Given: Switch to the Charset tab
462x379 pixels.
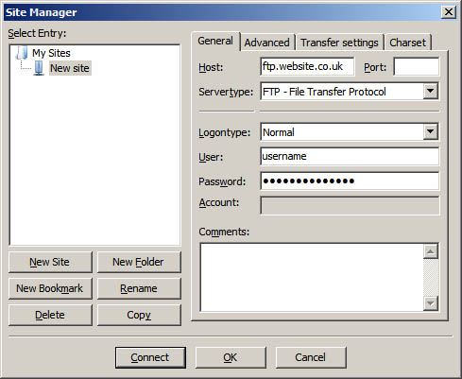Looking at the screenshot, I should tap(407, 43).
